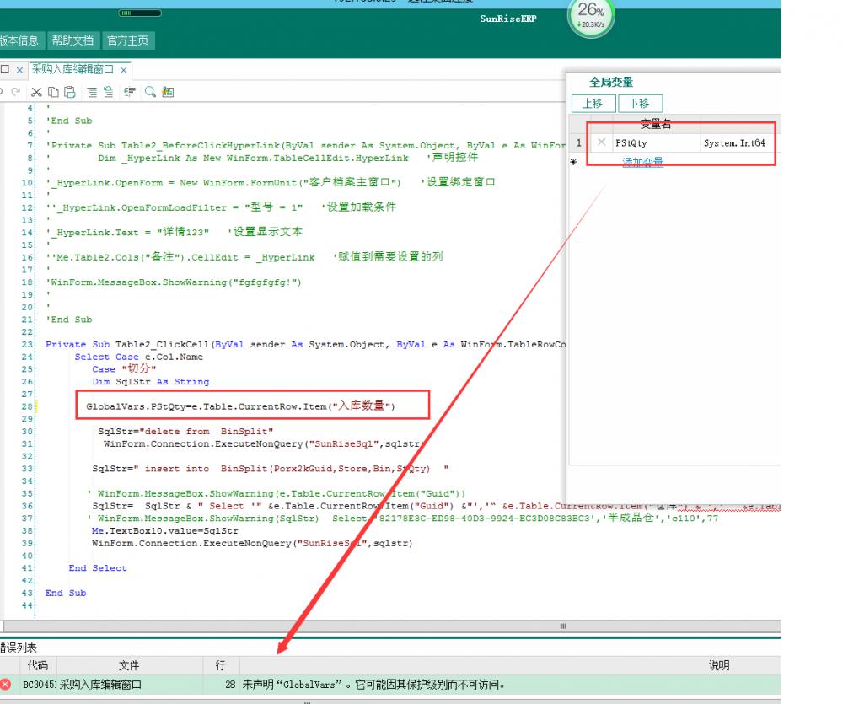Click the Redo arrow icon
The width and height of the screenshot is (843, 704).
15,92
